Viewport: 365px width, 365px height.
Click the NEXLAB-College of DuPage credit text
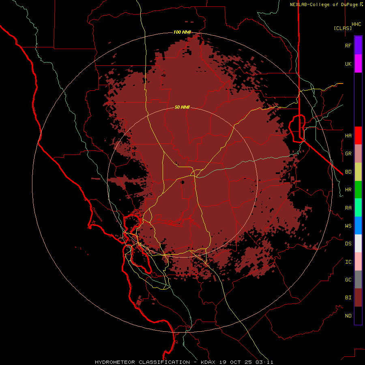324,4
